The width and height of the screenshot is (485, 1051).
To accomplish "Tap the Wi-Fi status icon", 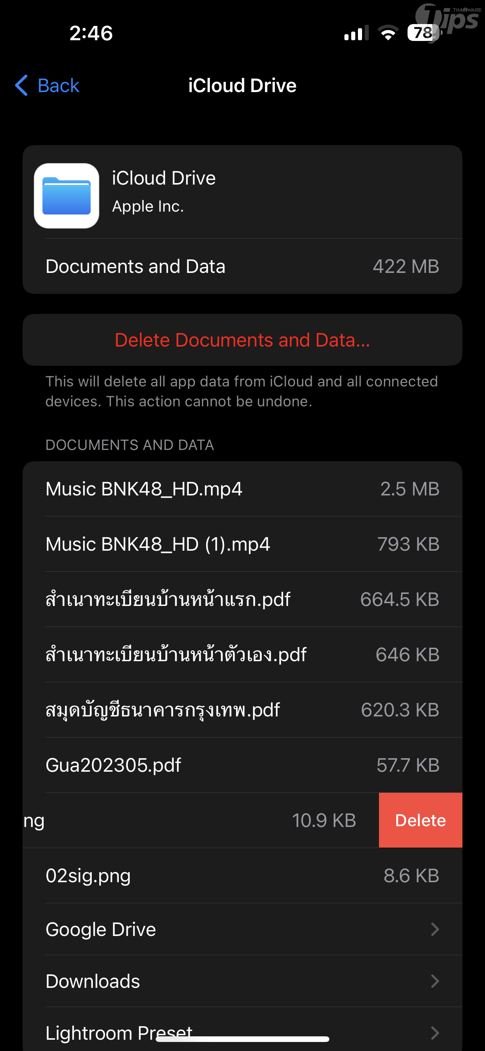I will pyautogui.click(x=388, y=33).
